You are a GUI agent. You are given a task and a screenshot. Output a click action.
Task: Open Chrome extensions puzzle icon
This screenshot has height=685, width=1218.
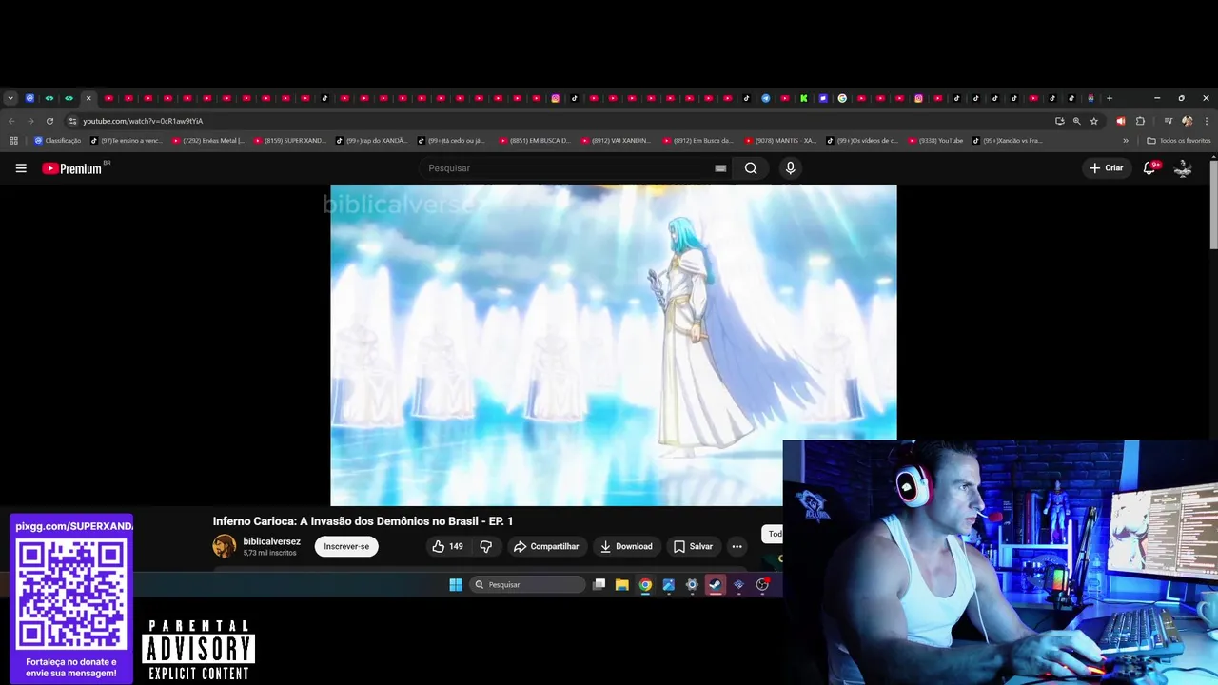coord(1140,121)
